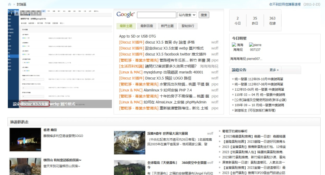The height and width of the screenshot is (175, 325).
Task: Open the 站內搜索 search scope dropdown
Action: point(187,15)
